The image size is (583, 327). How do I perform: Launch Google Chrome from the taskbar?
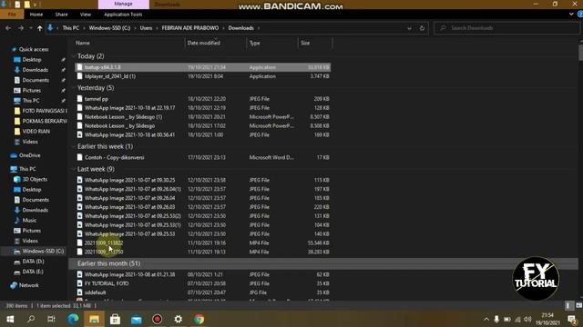point(199,319)
